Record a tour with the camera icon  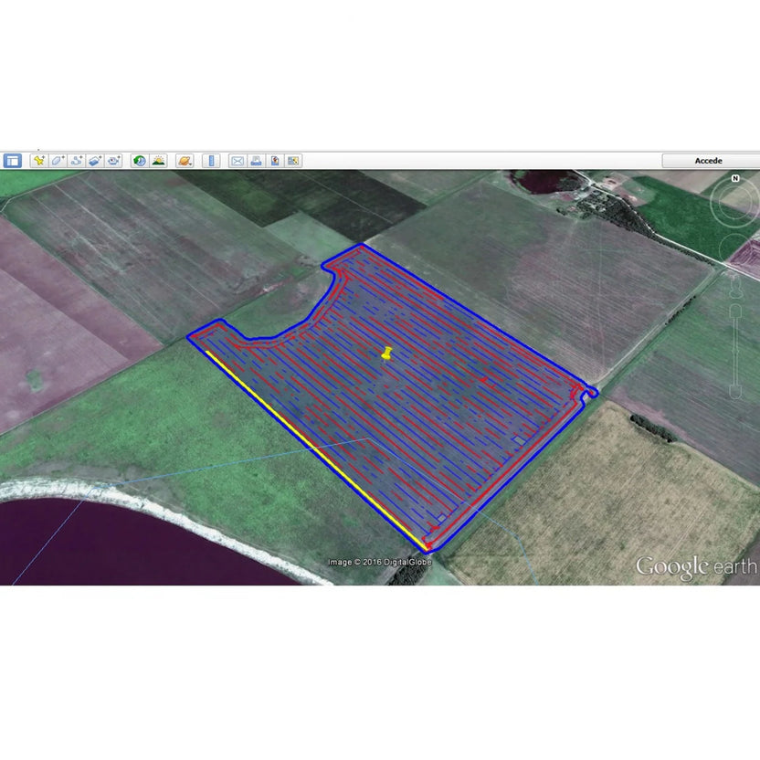[x=113, y=161]
